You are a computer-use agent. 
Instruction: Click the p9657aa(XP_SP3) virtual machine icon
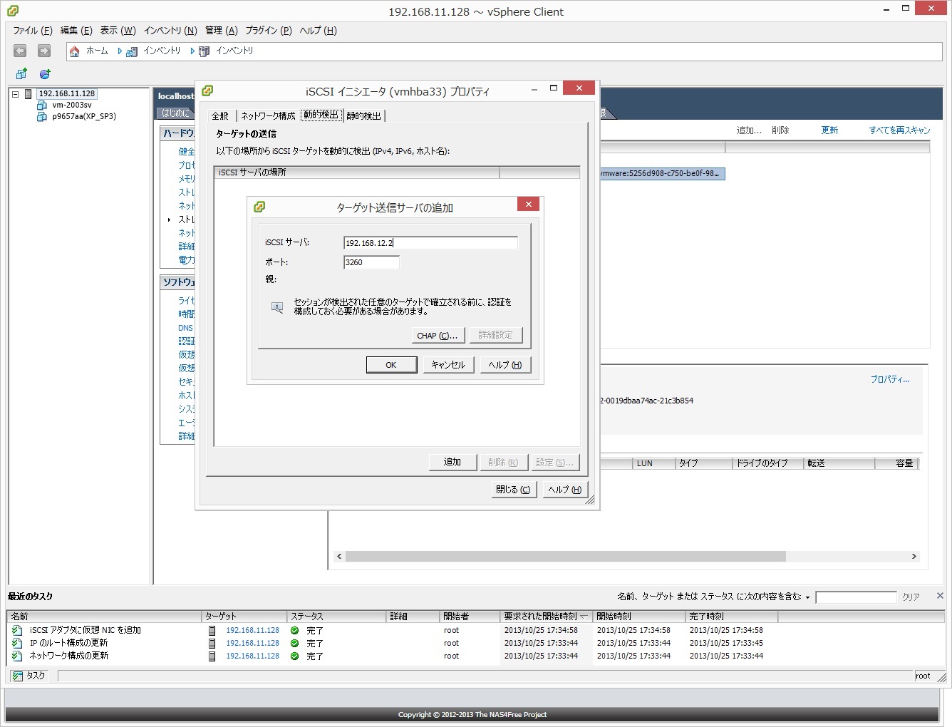(42, 117)
